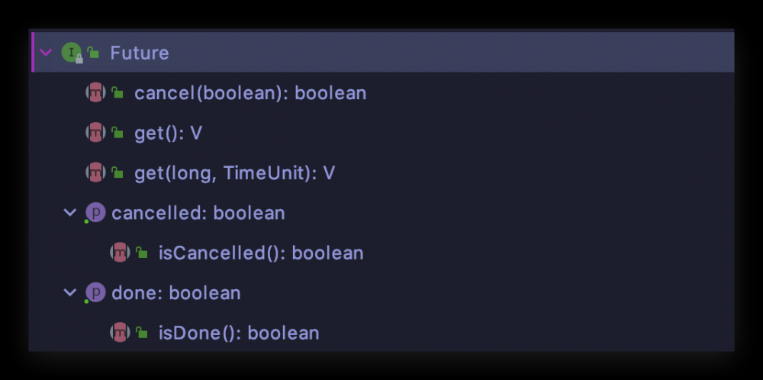The width and height of the screenshot is (763, 380).
Task: Select get(long, TimeUnit): V method
Action: 234,173
